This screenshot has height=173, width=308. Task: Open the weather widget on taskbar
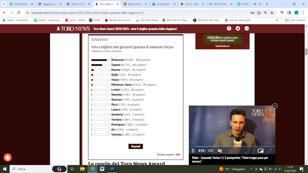pos(232,169)
